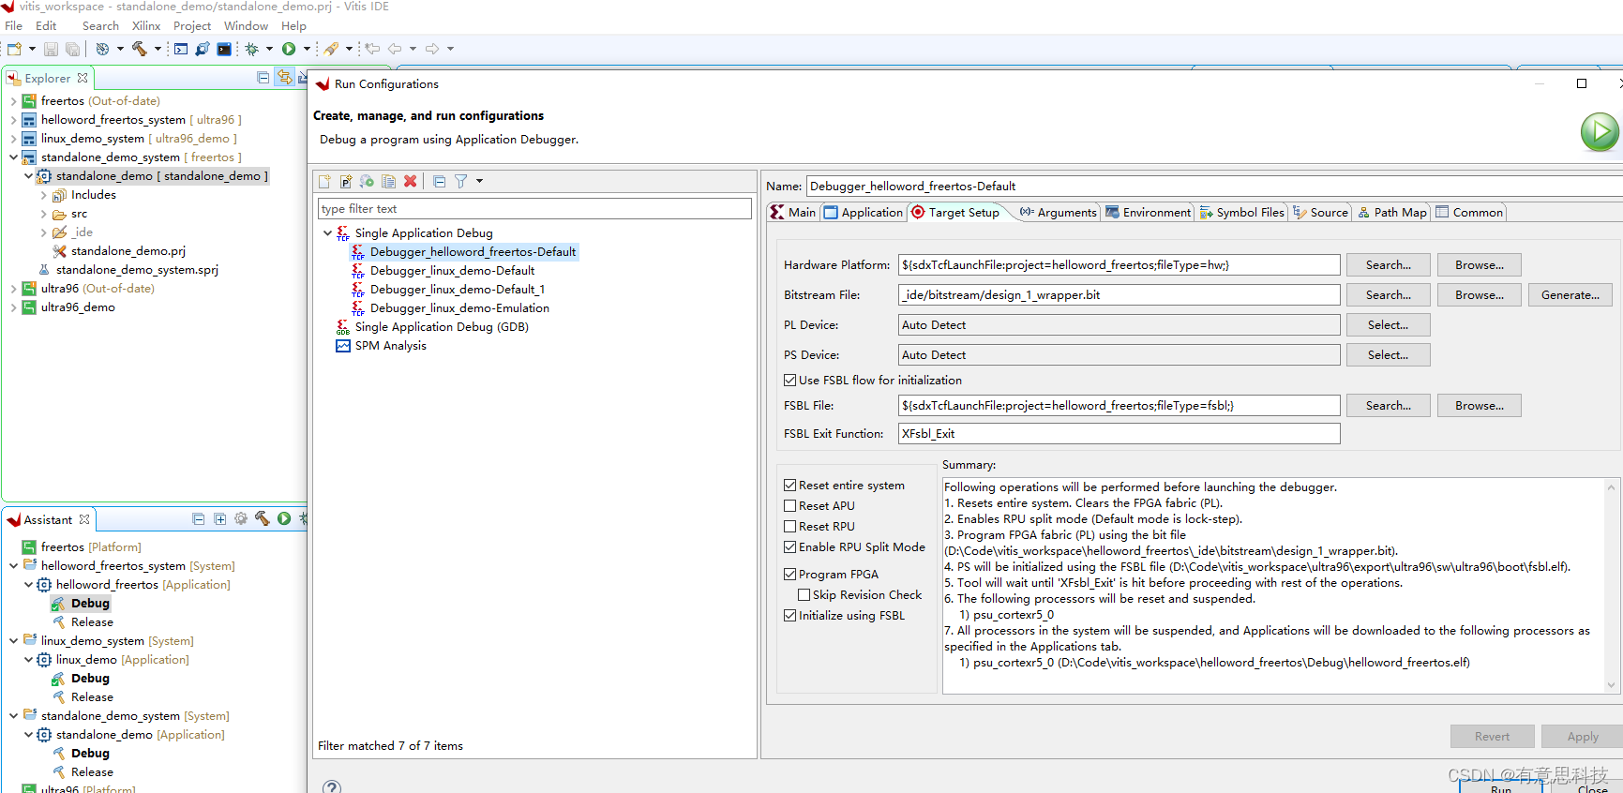Click the gear settings icon in Assistant panel
The image size is (1623, 793).
[241, 518]
